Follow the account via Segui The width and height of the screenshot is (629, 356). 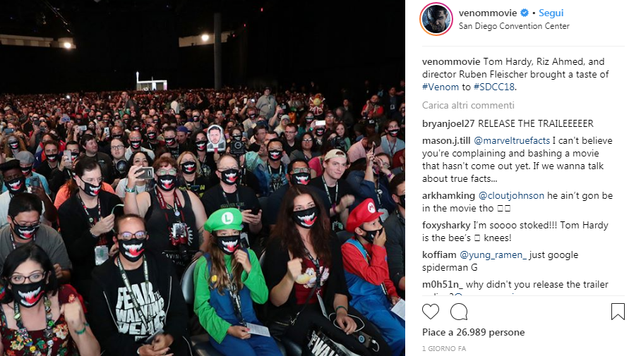pos(551,13)
